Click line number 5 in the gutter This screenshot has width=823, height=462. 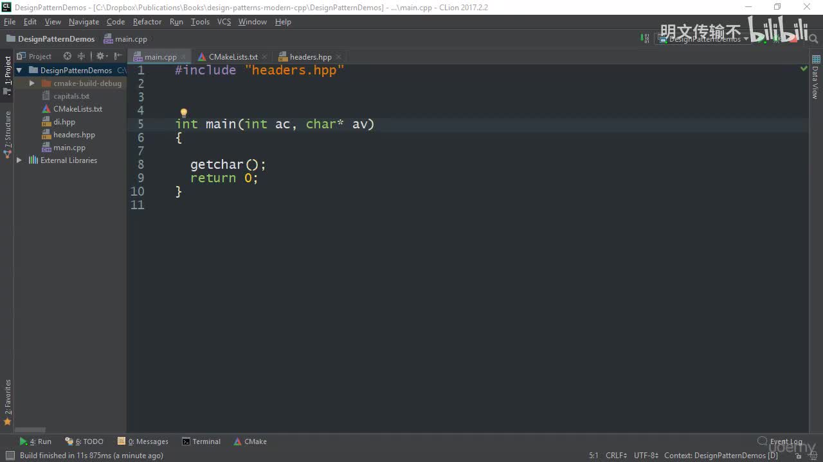pyautogui.click(x=141, y=124)
